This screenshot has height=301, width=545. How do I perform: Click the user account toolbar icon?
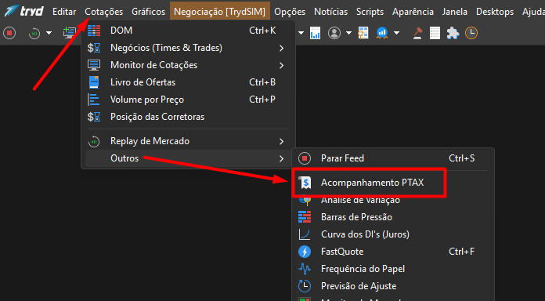(x=334, y=33)
